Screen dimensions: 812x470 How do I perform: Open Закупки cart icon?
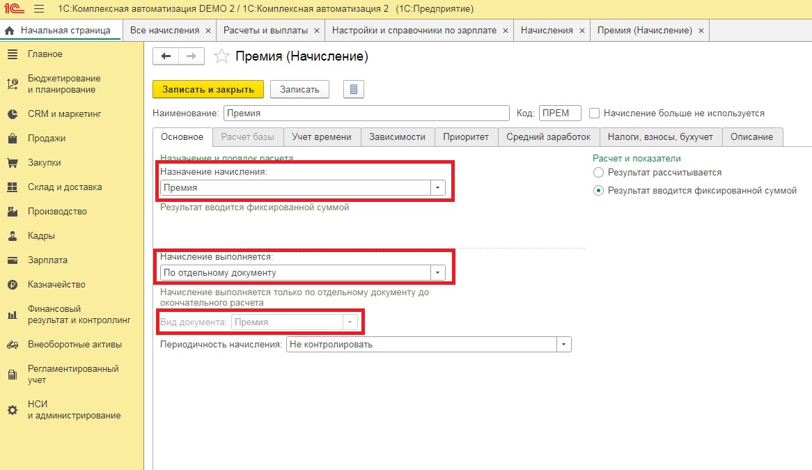point(13,162)
